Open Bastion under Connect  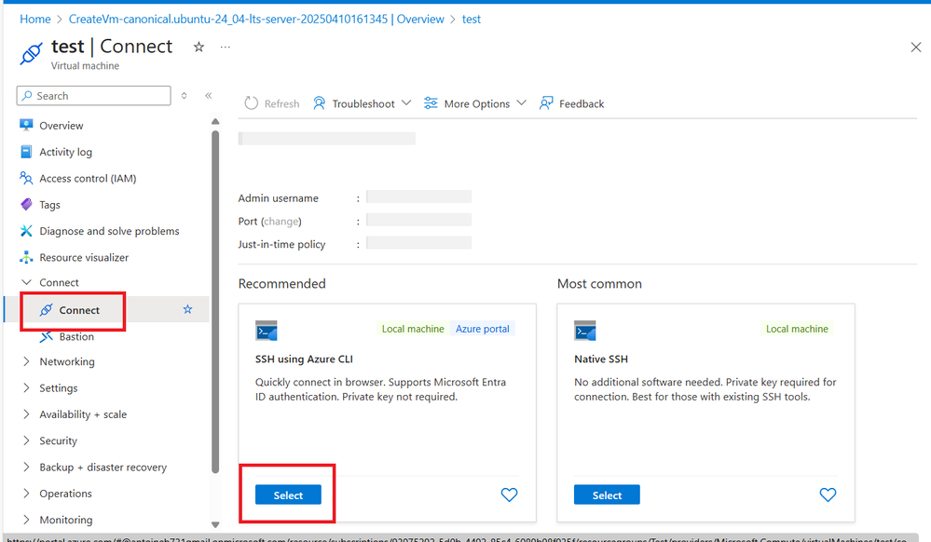[x=76, y=336]
